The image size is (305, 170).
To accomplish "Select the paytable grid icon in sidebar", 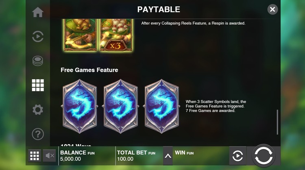I will point(38,85).
